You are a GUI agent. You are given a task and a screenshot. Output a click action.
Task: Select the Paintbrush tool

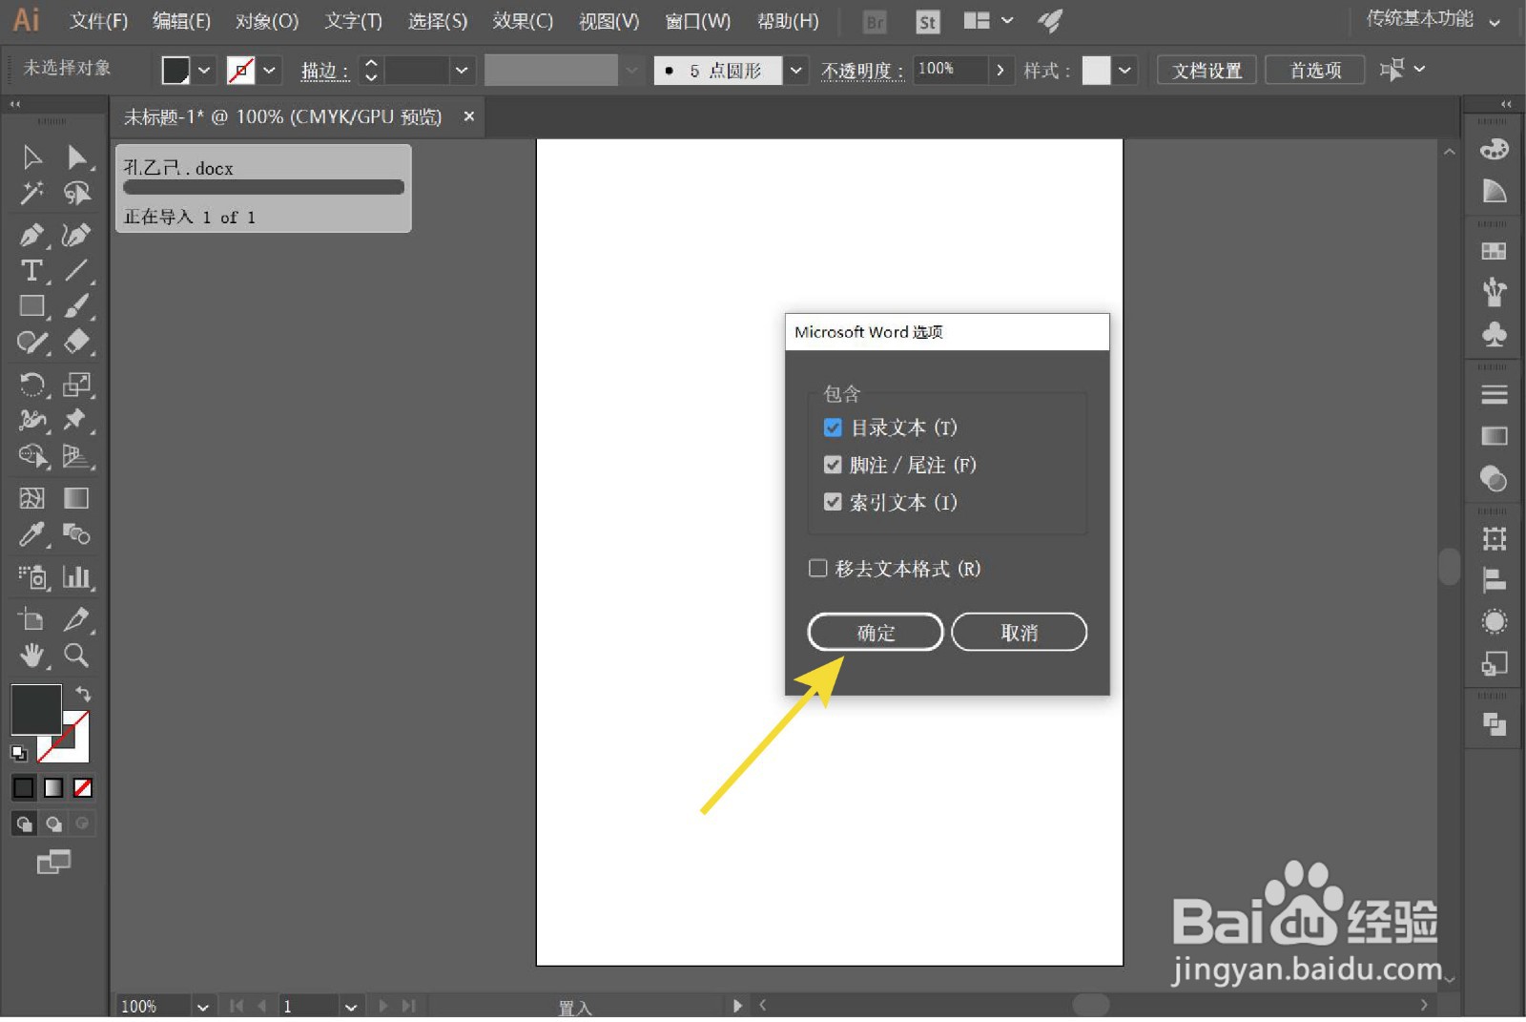(77, 306)
